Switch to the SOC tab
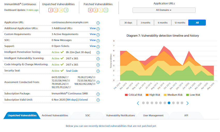The width and height of the screenshot is (220, 132). click(88, 115)
